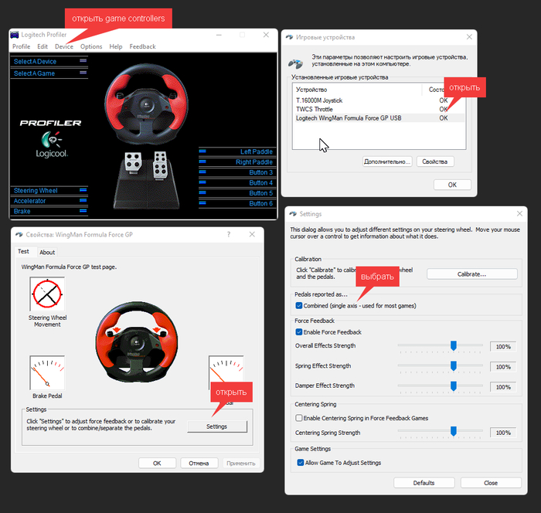Click the Defaults button in Settings
Image resolution: width=541 pixels, height=513 pixels.
pyautogui.click(x=424, y=483)
